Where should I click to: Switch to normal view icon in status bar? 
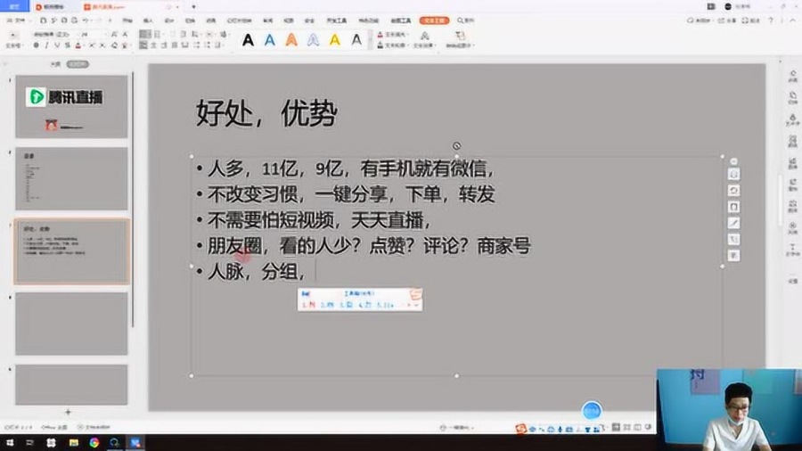pos(616,427)
